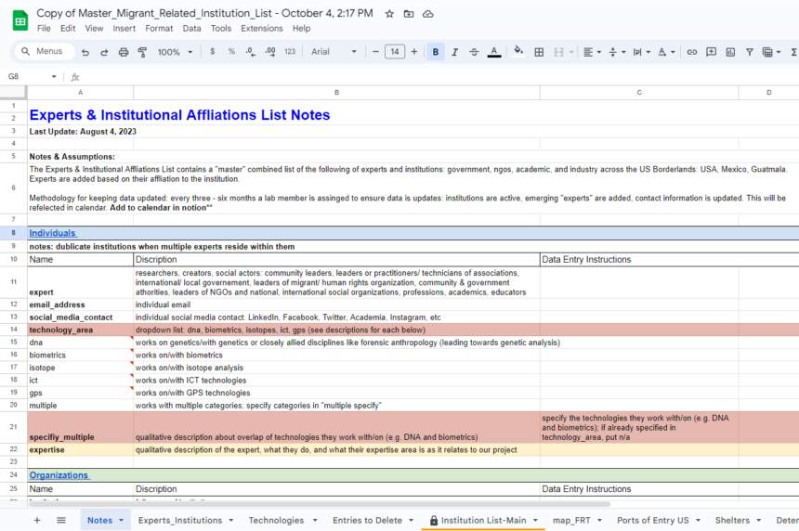The width and height of the screenshot is (799, 531).
Task: Switch to the Entries to Delete tab
Action: pos(367,520)
